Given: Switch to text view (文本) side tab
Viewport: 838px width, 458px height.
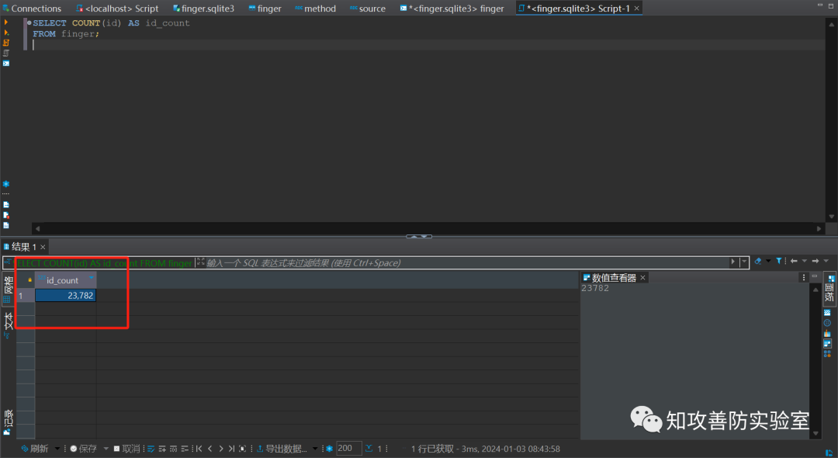Looking at the screenshot, I should pos(8,325).
